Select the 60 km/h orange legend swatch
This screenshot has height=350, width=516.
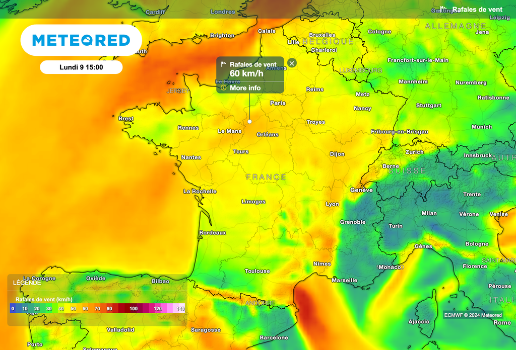pyautogui.click(x=85, y=308)
